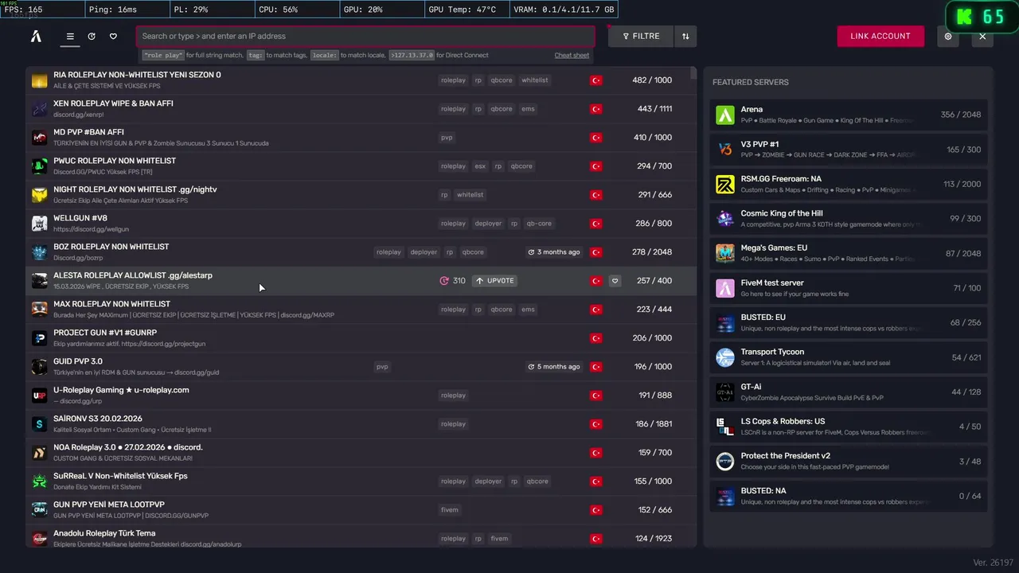Open featured server V3 PVP #1
The height and width of the screenshot is (573, 1019).
pos(849,150)
